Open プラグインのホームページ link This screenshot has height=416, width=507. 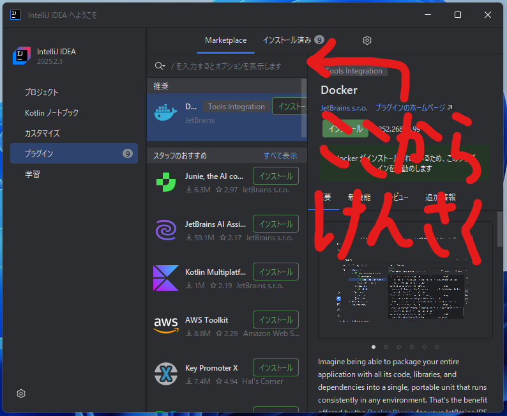(x=414, y=108)
